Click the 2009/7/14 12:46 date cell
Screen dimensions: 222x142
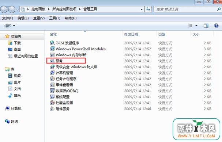138,109
